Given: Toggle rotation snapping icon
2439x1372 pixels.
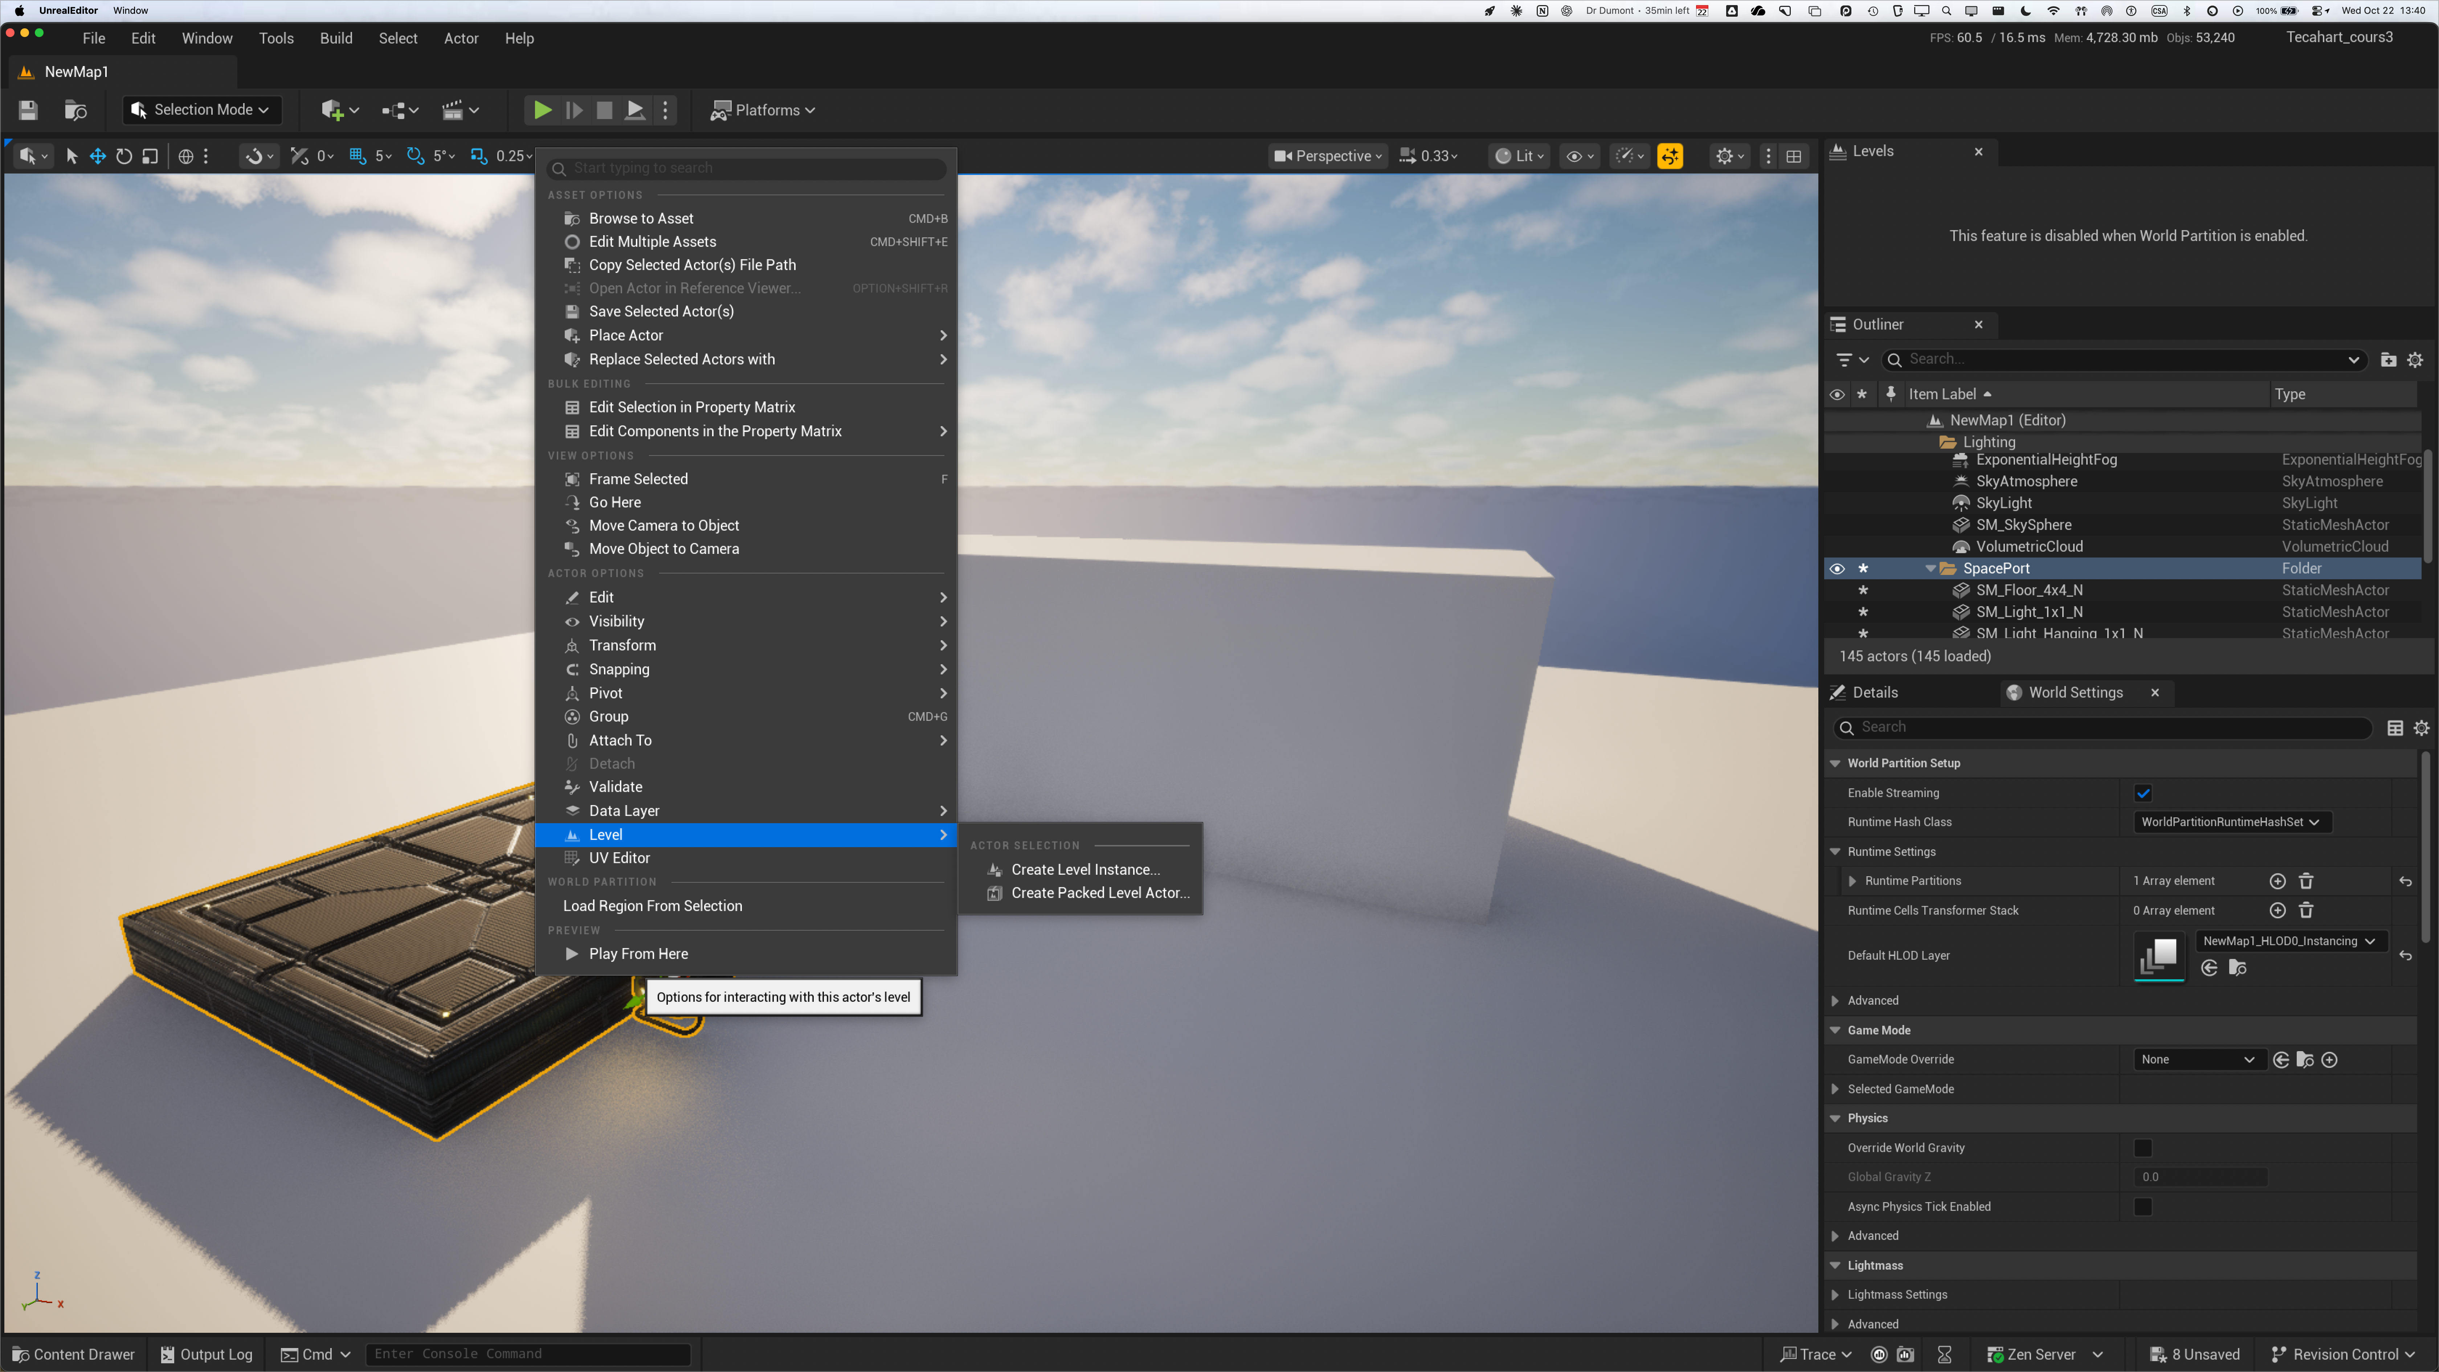Looking at the screenshot, I should [x=415, y=156].
